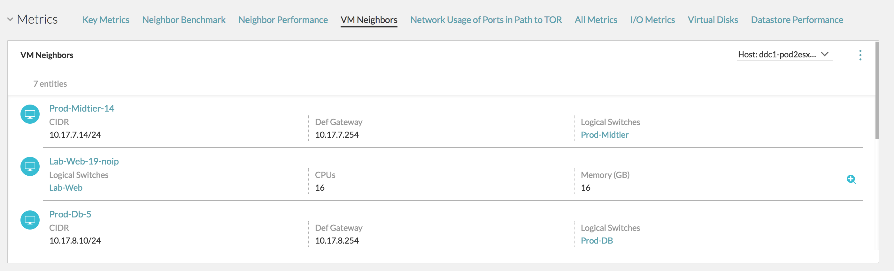Open the Prod-Db-5 VM link
Screen dimensions: 894x271
click(70, 214)
